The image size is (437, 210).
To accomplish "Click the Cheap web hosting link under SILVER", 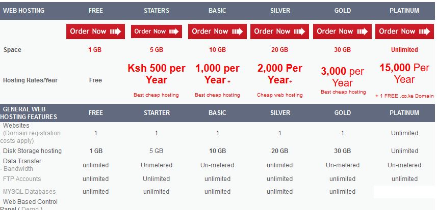I will coord(279,95).
